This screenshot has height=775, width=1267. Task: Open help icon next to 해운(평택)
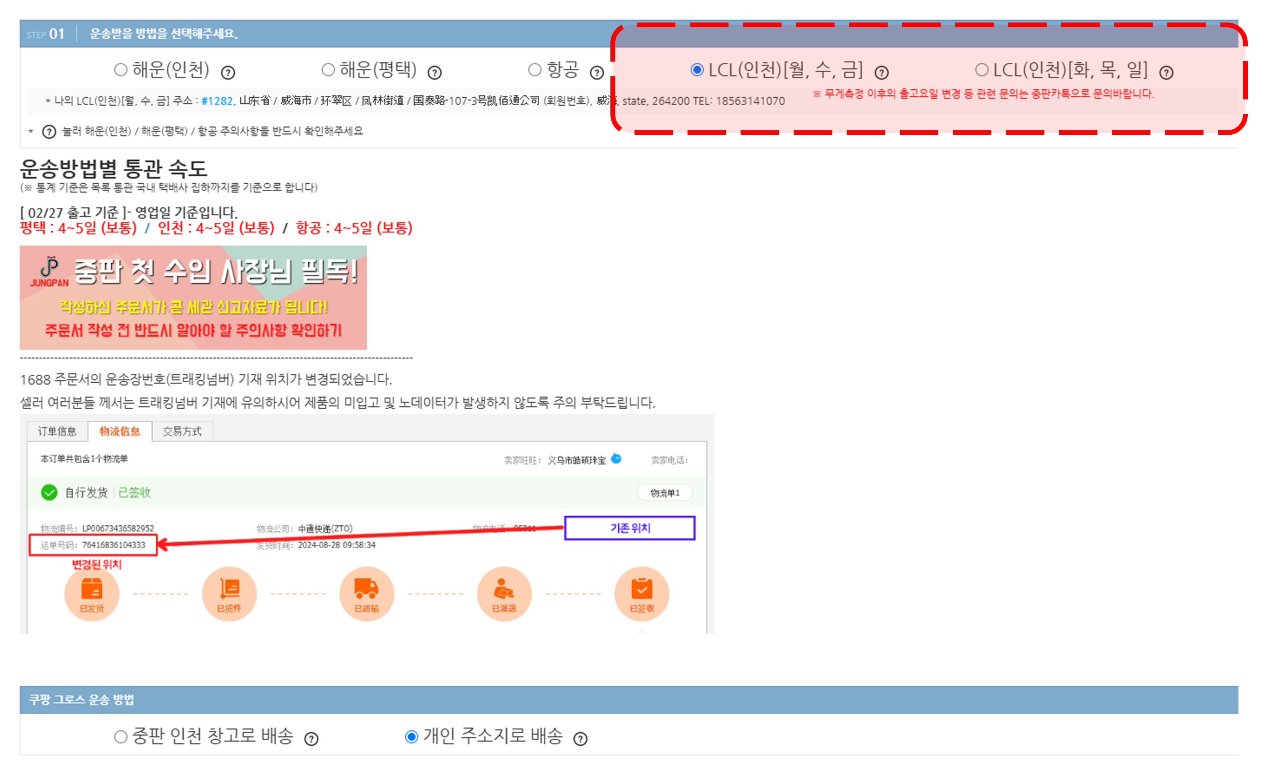point(434,72)
